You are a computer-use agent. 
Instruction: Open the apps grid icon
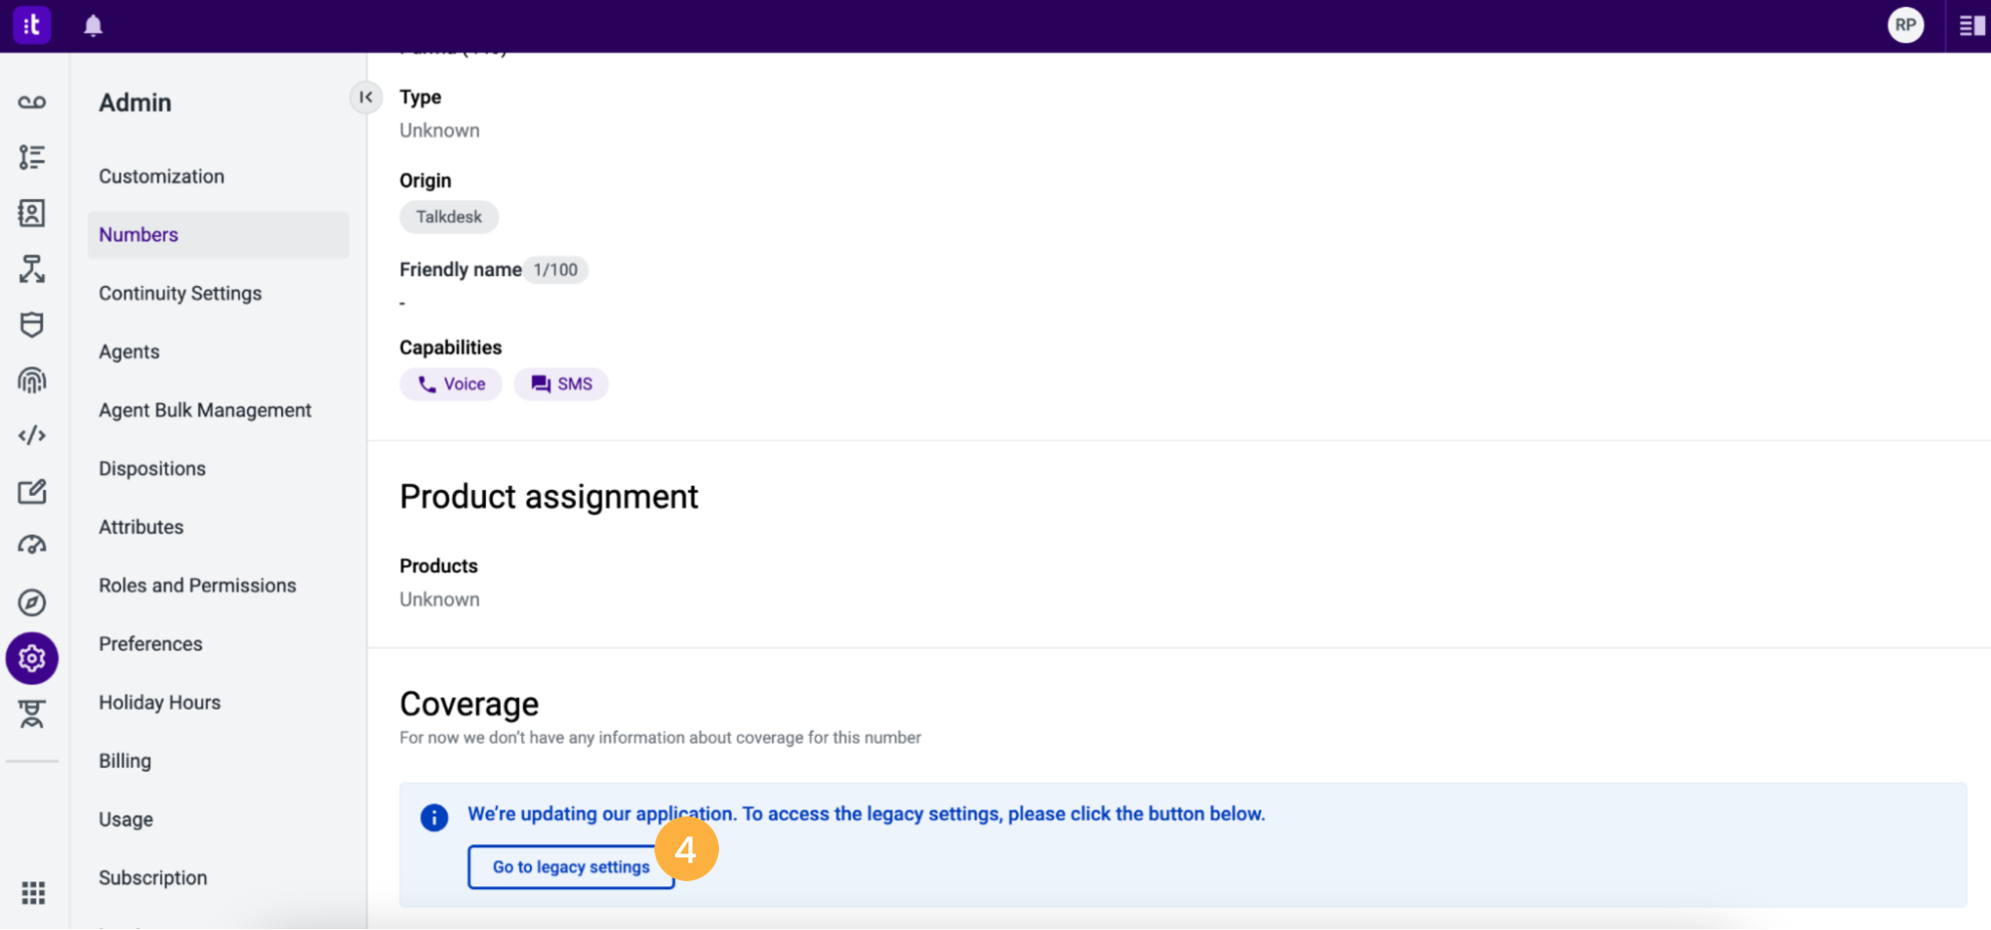pyautogui.click(x=33, y=893)
